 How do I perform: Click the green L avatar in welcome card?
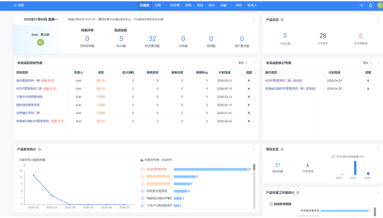(41, 42)
